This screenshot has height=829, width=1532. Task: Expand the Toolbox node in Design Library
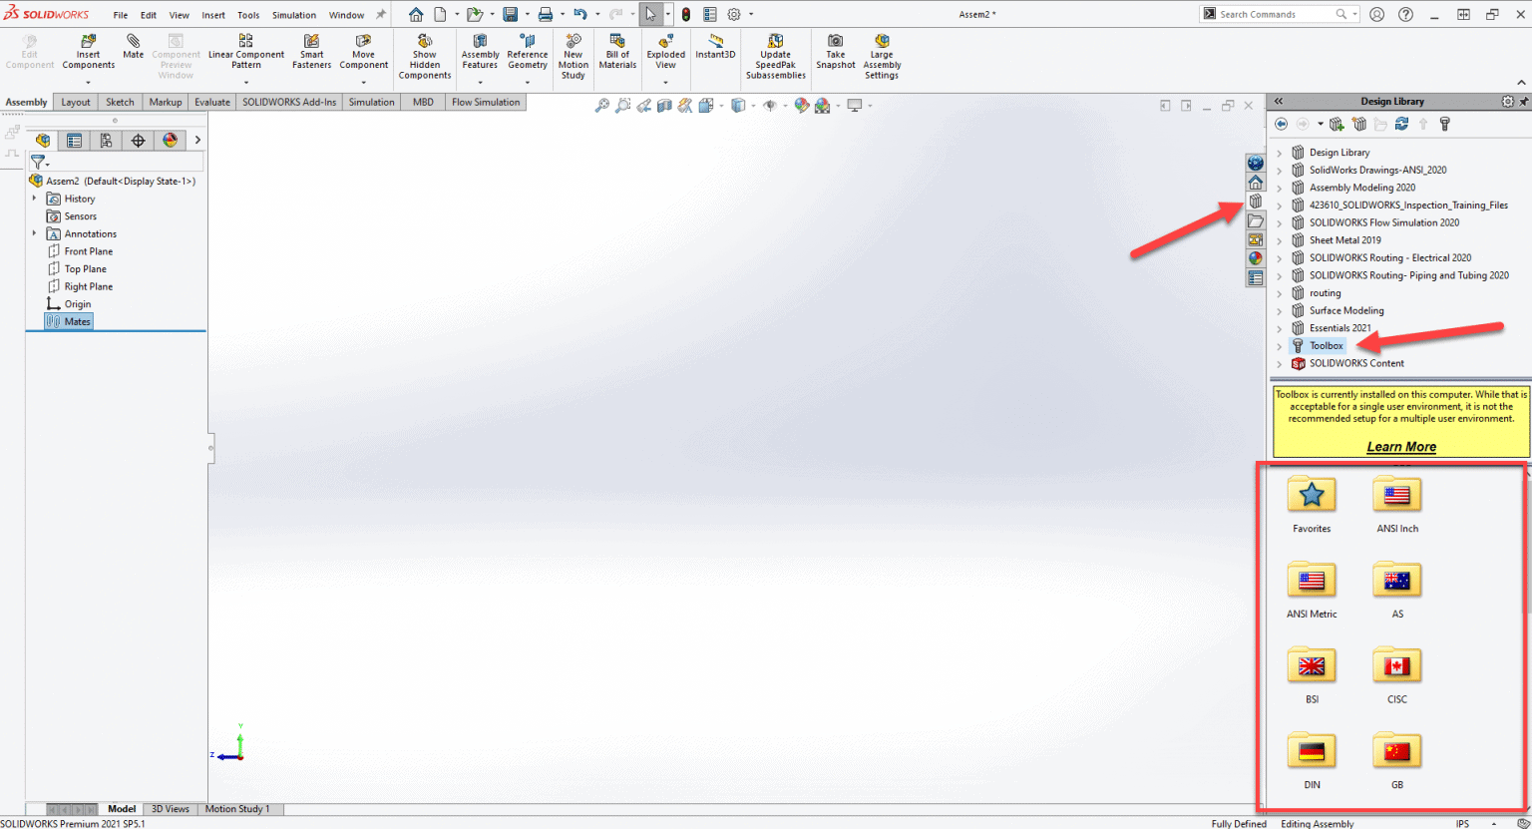click(1280, 346)
